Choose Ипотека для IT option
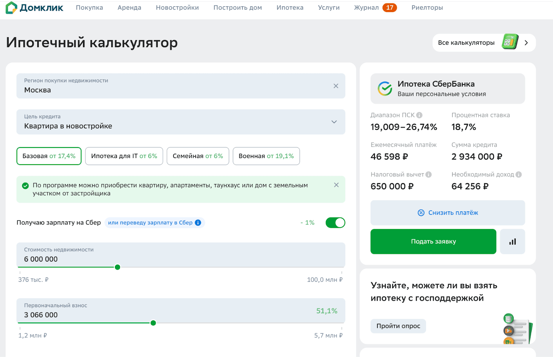This screenshot has height=357, width=553. coord(124,156)
